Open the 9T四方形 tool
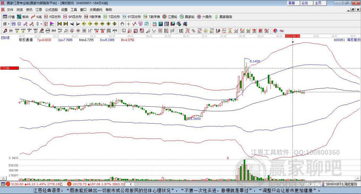This screenshot has height=194, width=361. (x=132, y=17)
